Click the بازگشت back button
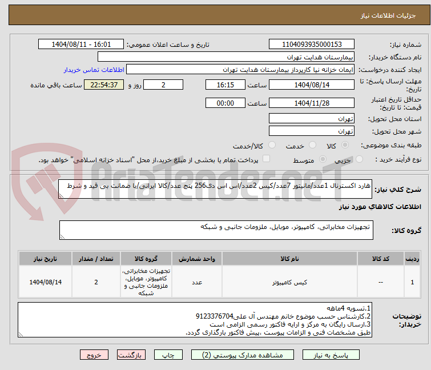 tap(131, 355)
